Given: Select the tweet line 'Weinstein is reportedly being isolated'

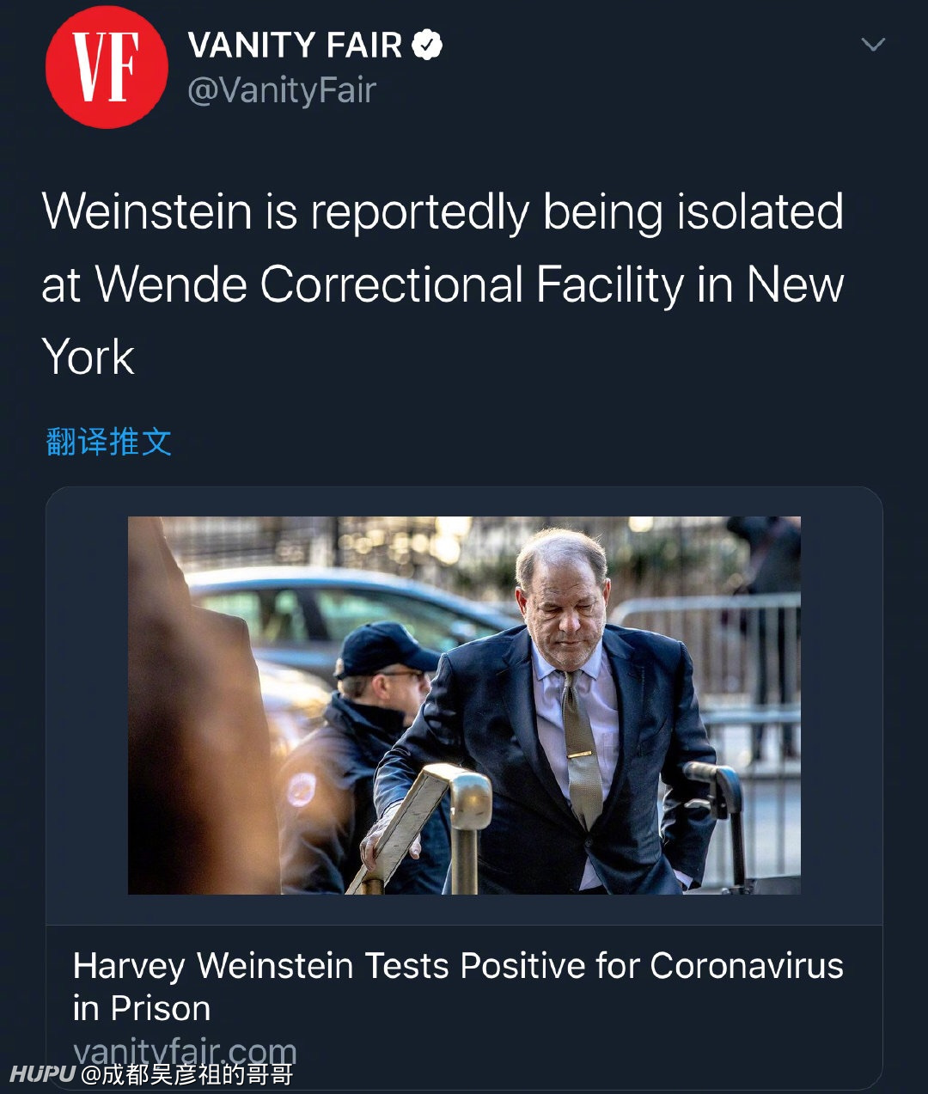Looking at the screenshot, I should pyautogui.click(x=443, y=212).
